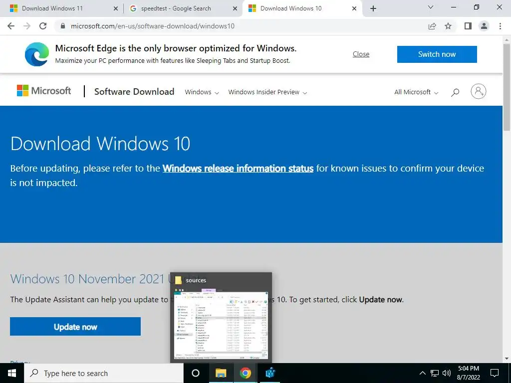Close the Download Windows 11 tab
The width and height of the screenshot is (511, 383).
(x=116, y=9)
